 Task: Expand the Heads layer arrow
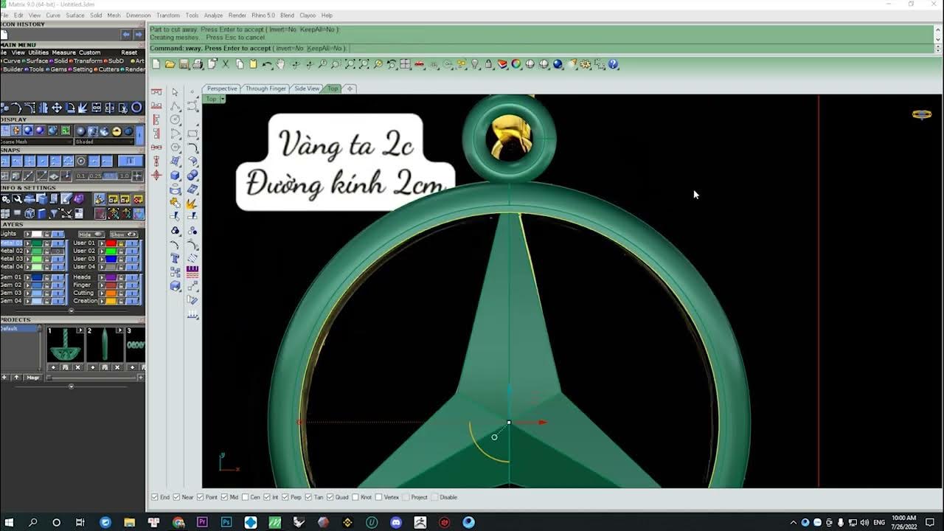[102, 277]
